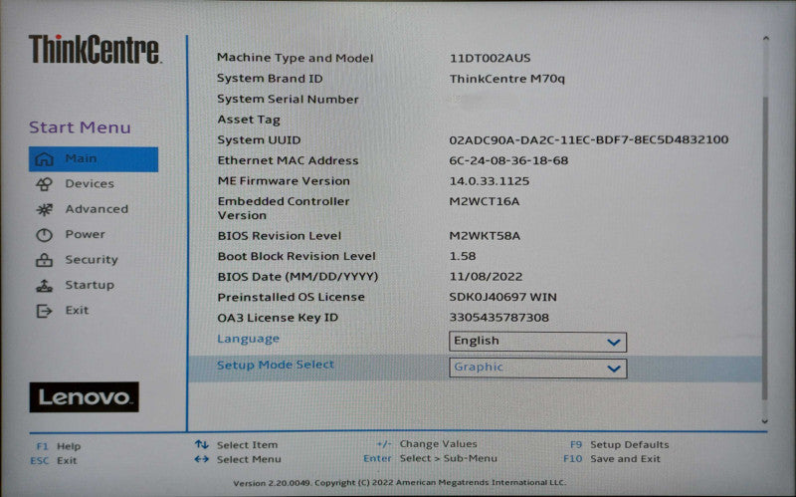The width and height of the screenshot is (796, 497).
Task: Click the Advanced gear-star icon
Action: [44, 209]
